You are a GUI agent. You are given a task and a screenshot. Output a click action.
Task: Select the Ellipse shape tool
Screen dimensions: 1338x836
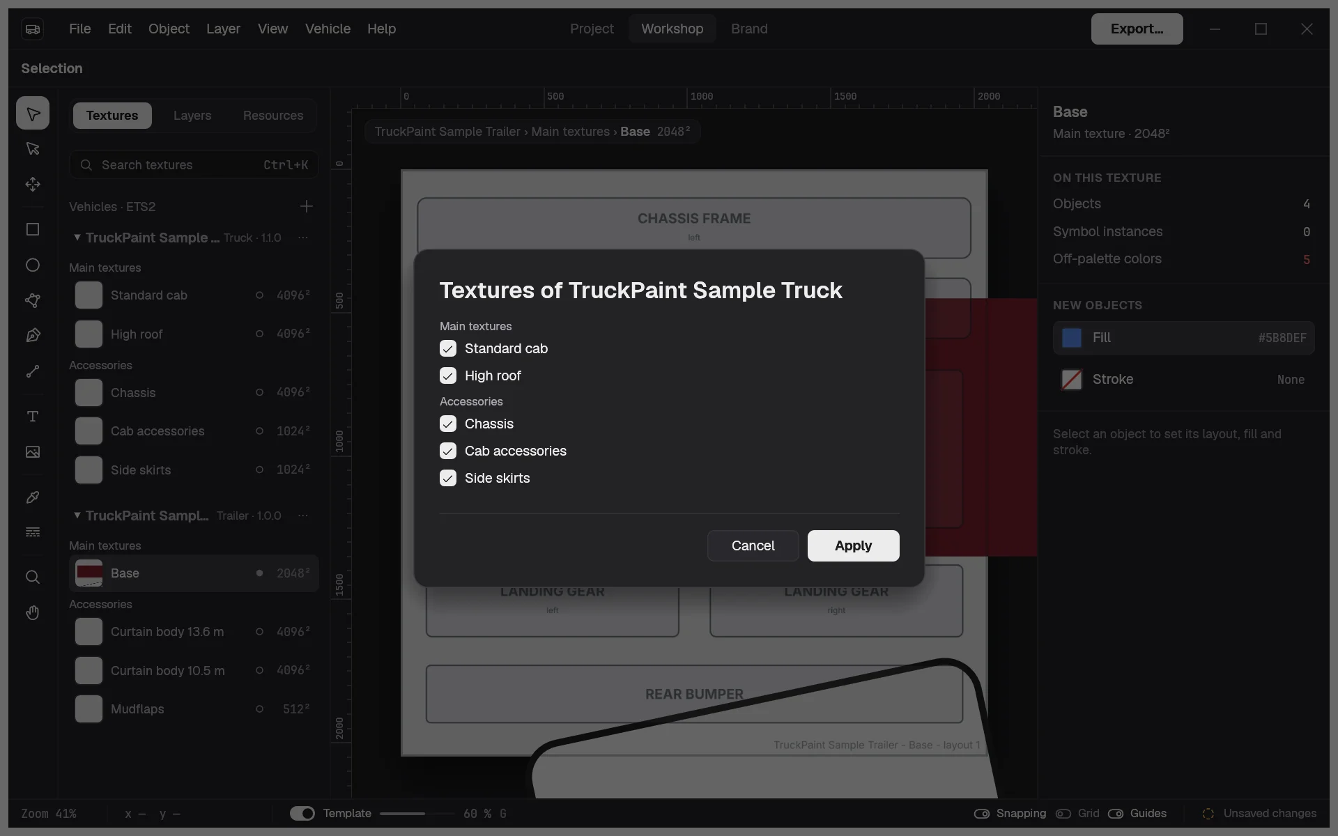click(x=33, y=265)
